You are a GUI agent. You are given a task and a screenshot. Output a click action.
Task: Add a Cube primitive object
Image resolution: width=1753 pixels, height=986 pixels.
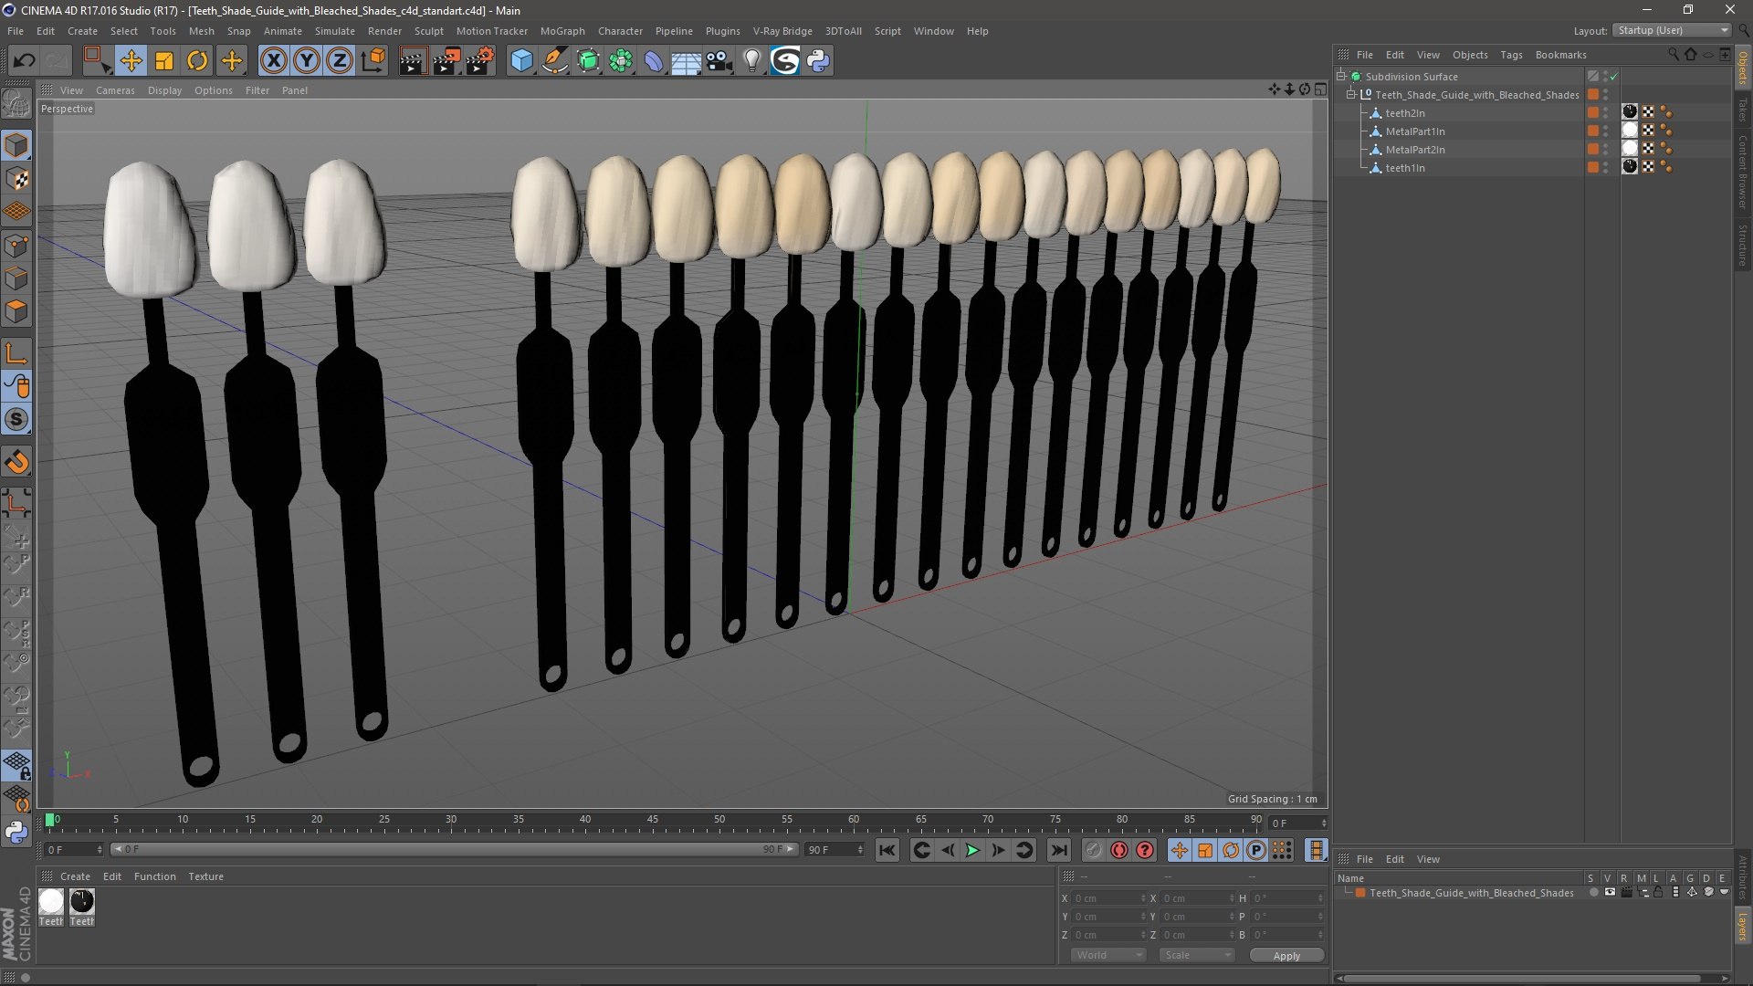(521, 61)
